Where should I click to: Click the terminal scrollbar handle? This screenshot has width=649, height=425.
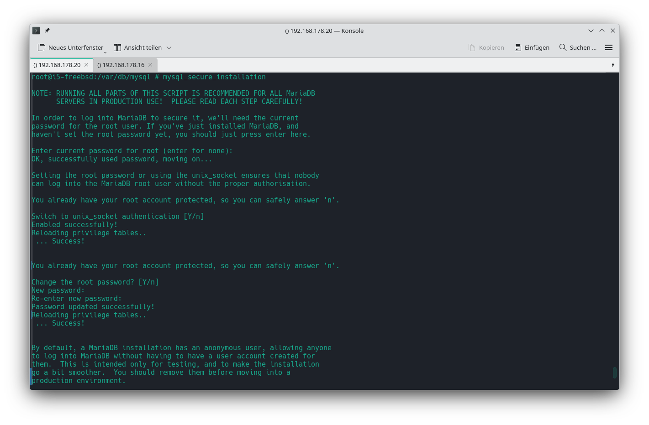coord(615,373)
